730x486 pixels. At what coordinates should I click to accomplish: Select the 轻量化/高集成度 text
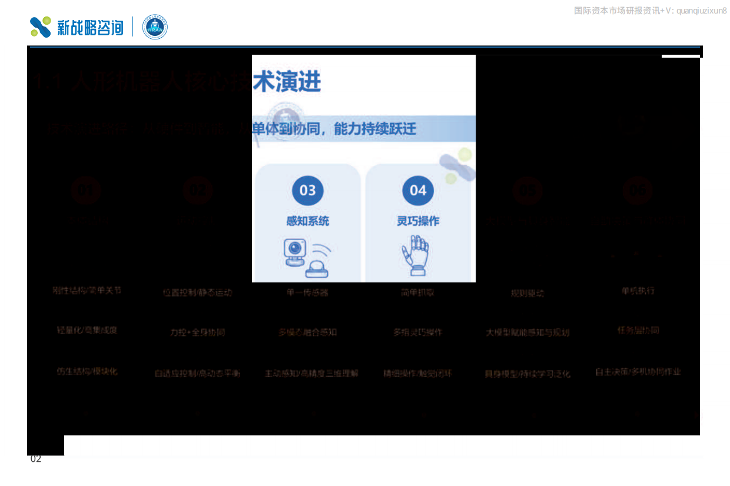(x=87, y=330)
